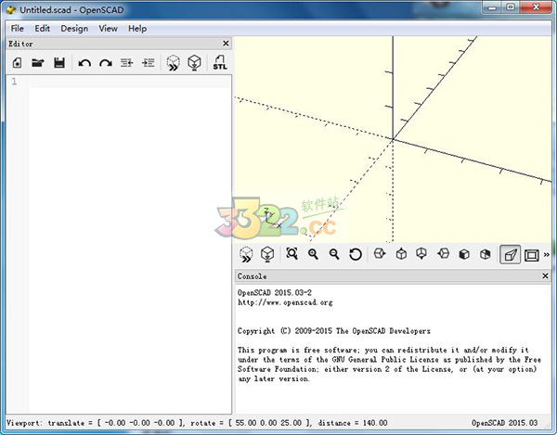Click 'OpenSCAD 2015.03' in status bar
Screen dimensions: 557x435
[x=504, y=423]
